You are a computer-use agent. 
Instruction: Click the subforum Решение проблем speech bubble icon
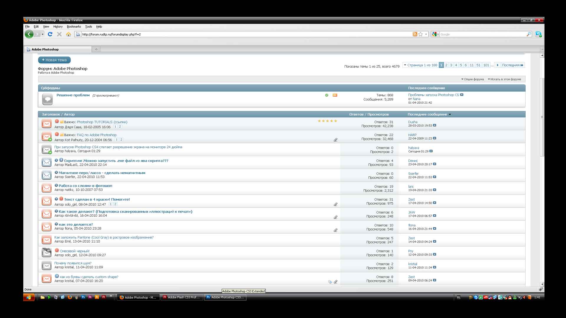point(47,99)
